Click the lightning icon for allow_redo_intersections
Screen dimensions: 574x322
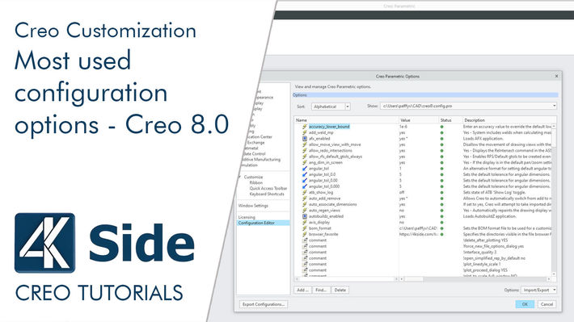point(304,151)
